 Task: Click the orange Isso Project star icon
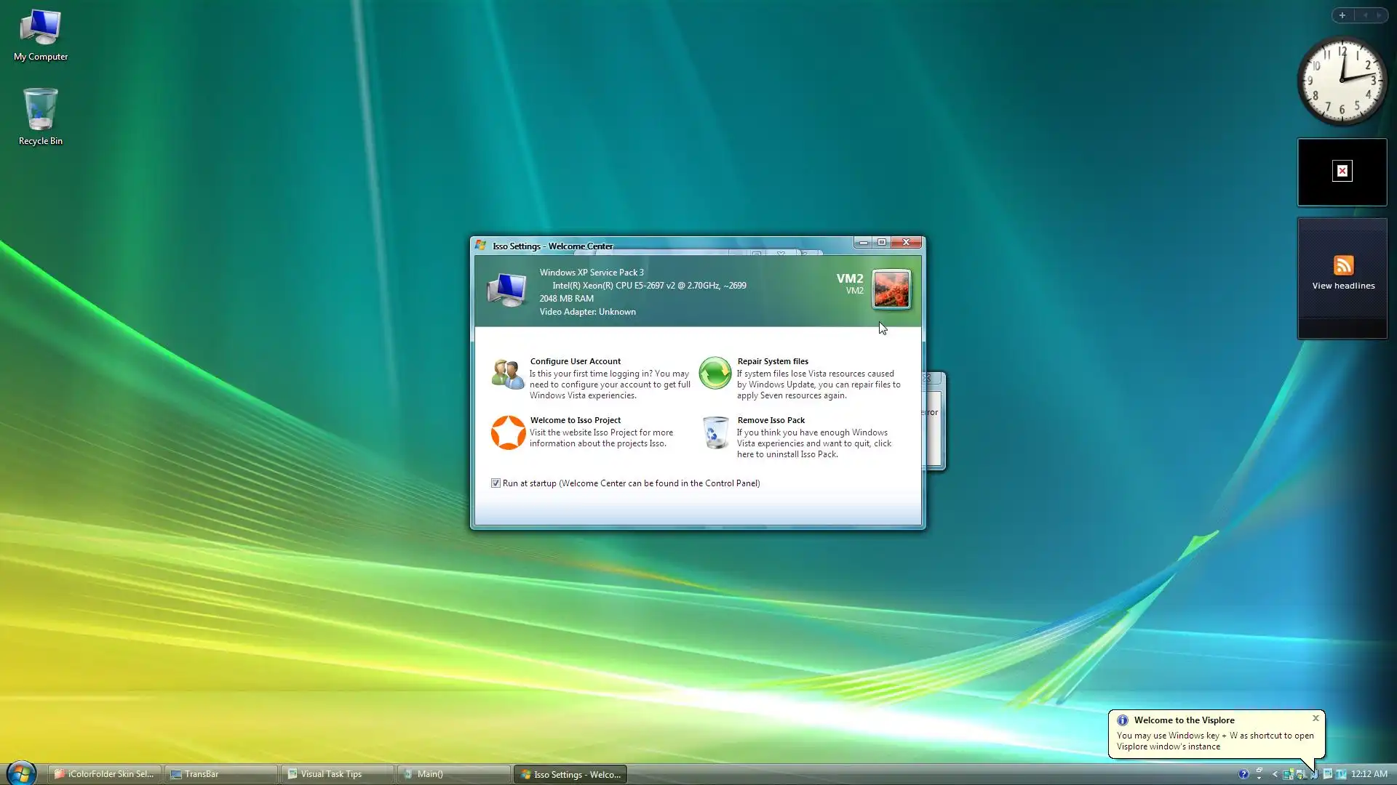(508, 432)
